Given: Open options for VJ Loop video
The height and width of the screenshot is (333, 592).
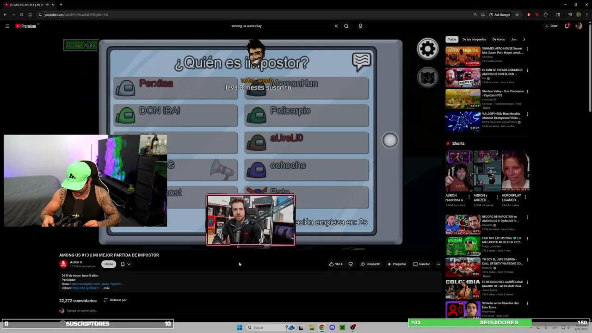Looking at the screenshot, I should tap(527, 114).
